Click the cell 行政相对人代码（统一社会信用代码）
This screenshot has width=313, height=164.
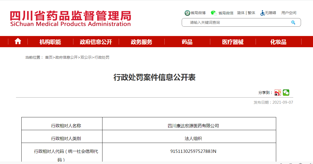click(x=62, y=153)
